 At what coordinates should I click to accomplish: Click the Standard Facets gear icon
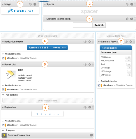click(131, 42)
